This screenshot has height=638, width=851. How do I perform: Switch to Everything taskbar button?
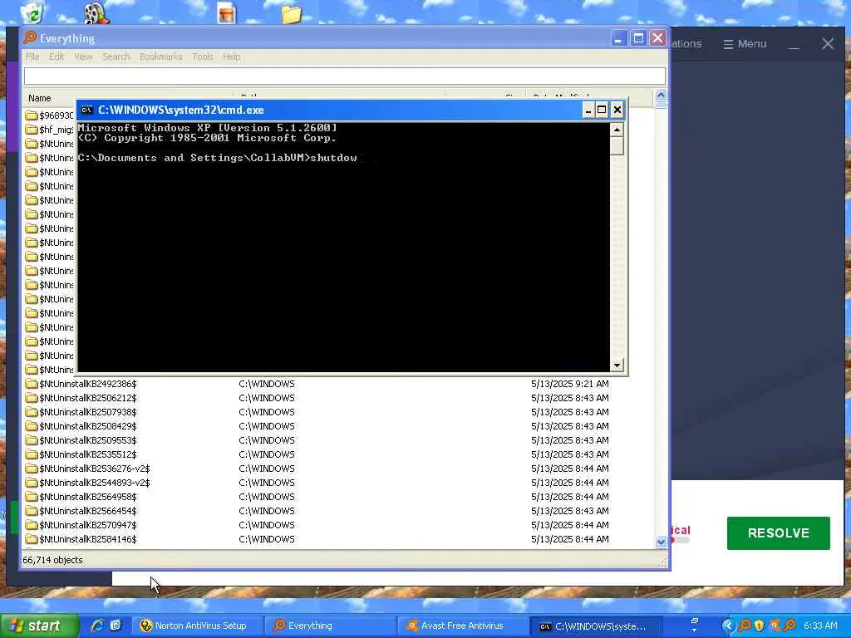331,626
